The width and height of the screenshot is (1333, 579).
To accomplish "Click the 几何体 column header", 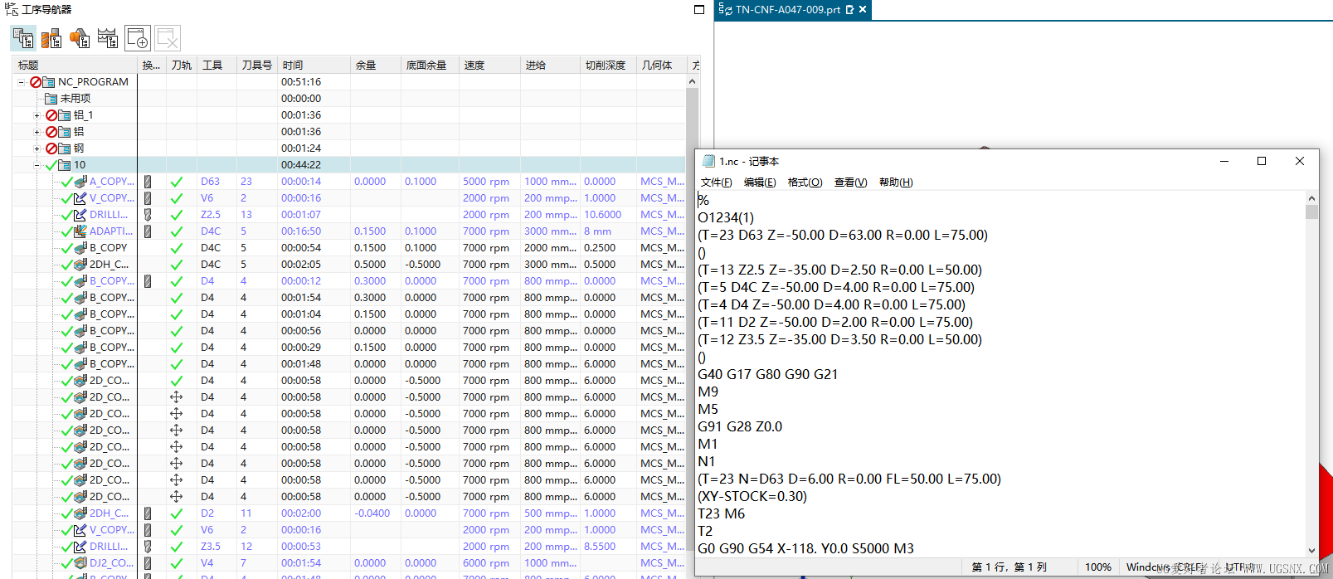I will tap(661, 65).
